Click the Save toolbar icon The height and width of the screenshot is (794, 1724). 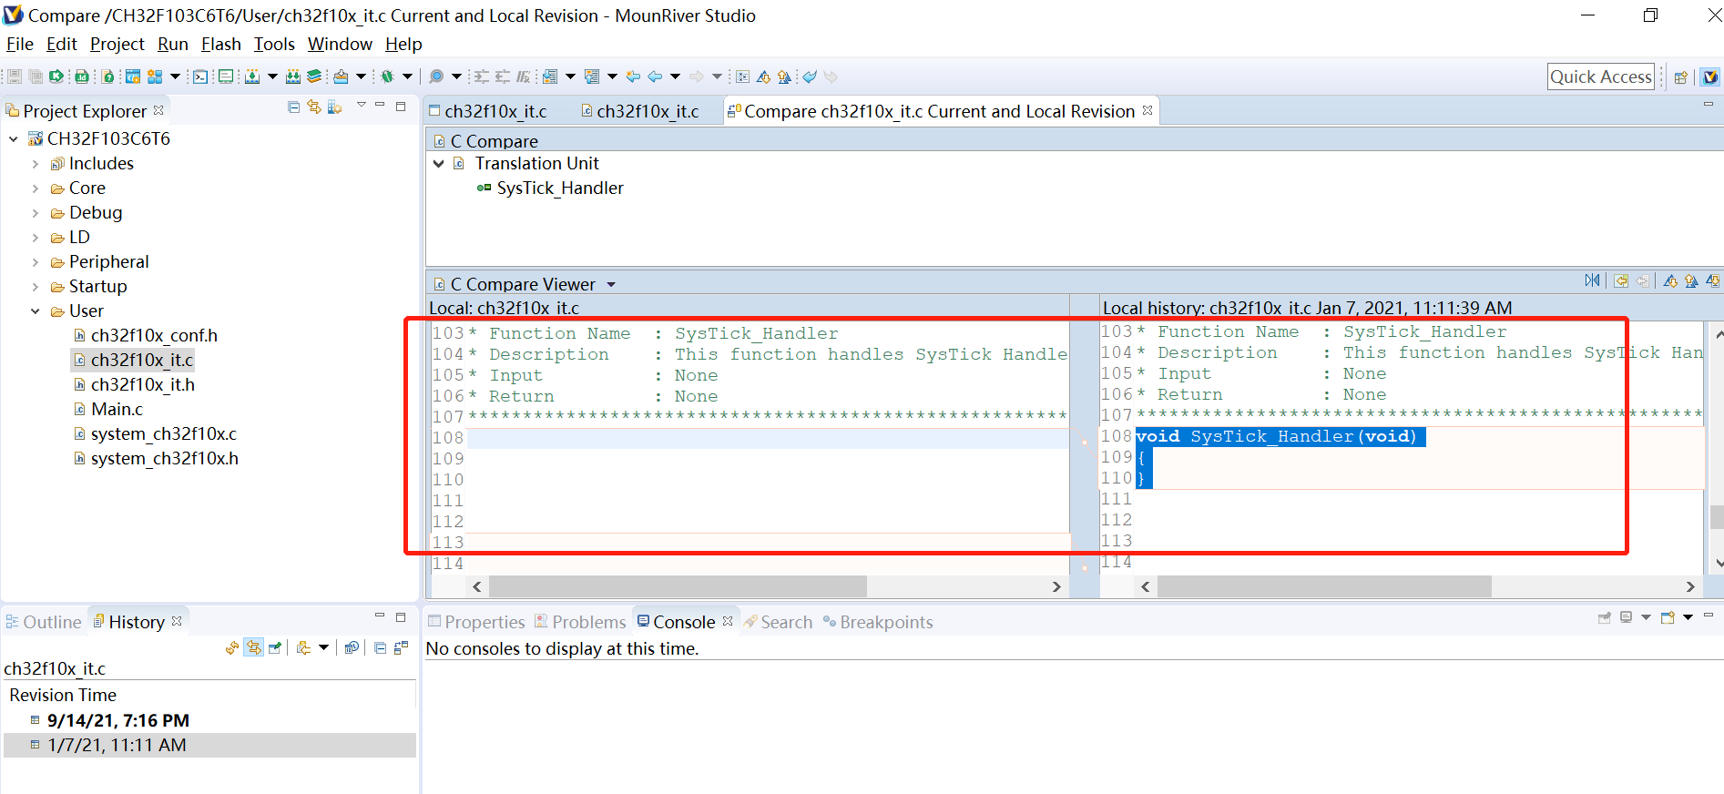point(15,76)
